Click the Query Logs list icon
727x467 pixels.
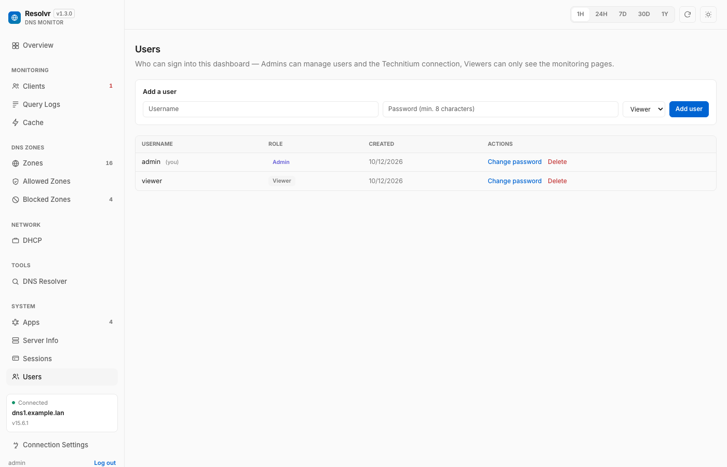pyautogui.click(x=16, y=104)
